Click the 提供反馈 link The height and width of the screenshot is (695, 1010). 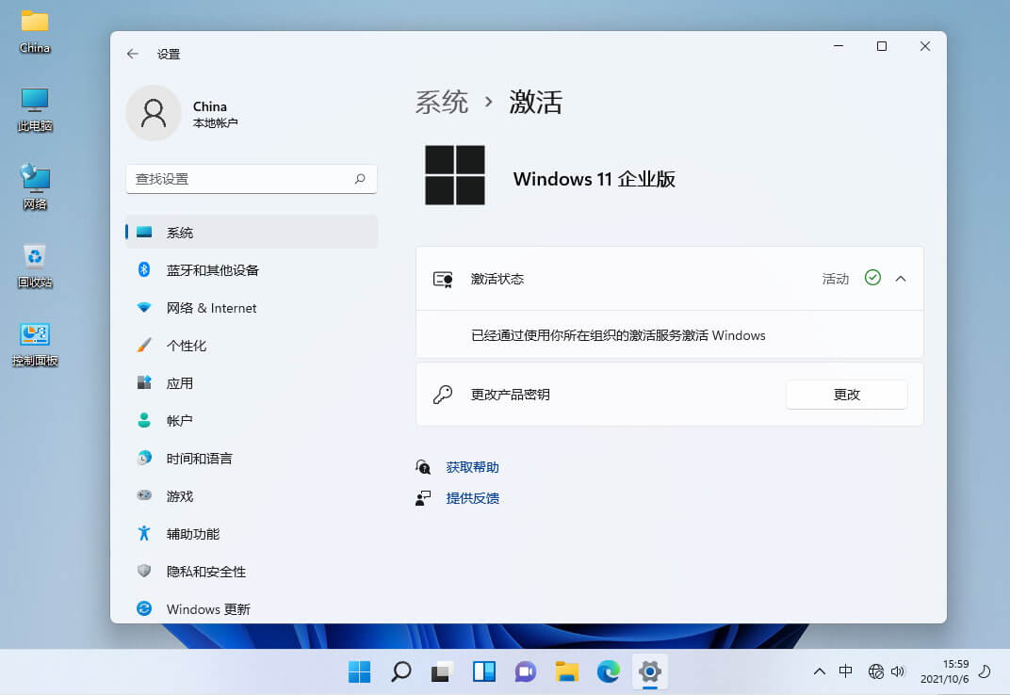pos(474,497)
